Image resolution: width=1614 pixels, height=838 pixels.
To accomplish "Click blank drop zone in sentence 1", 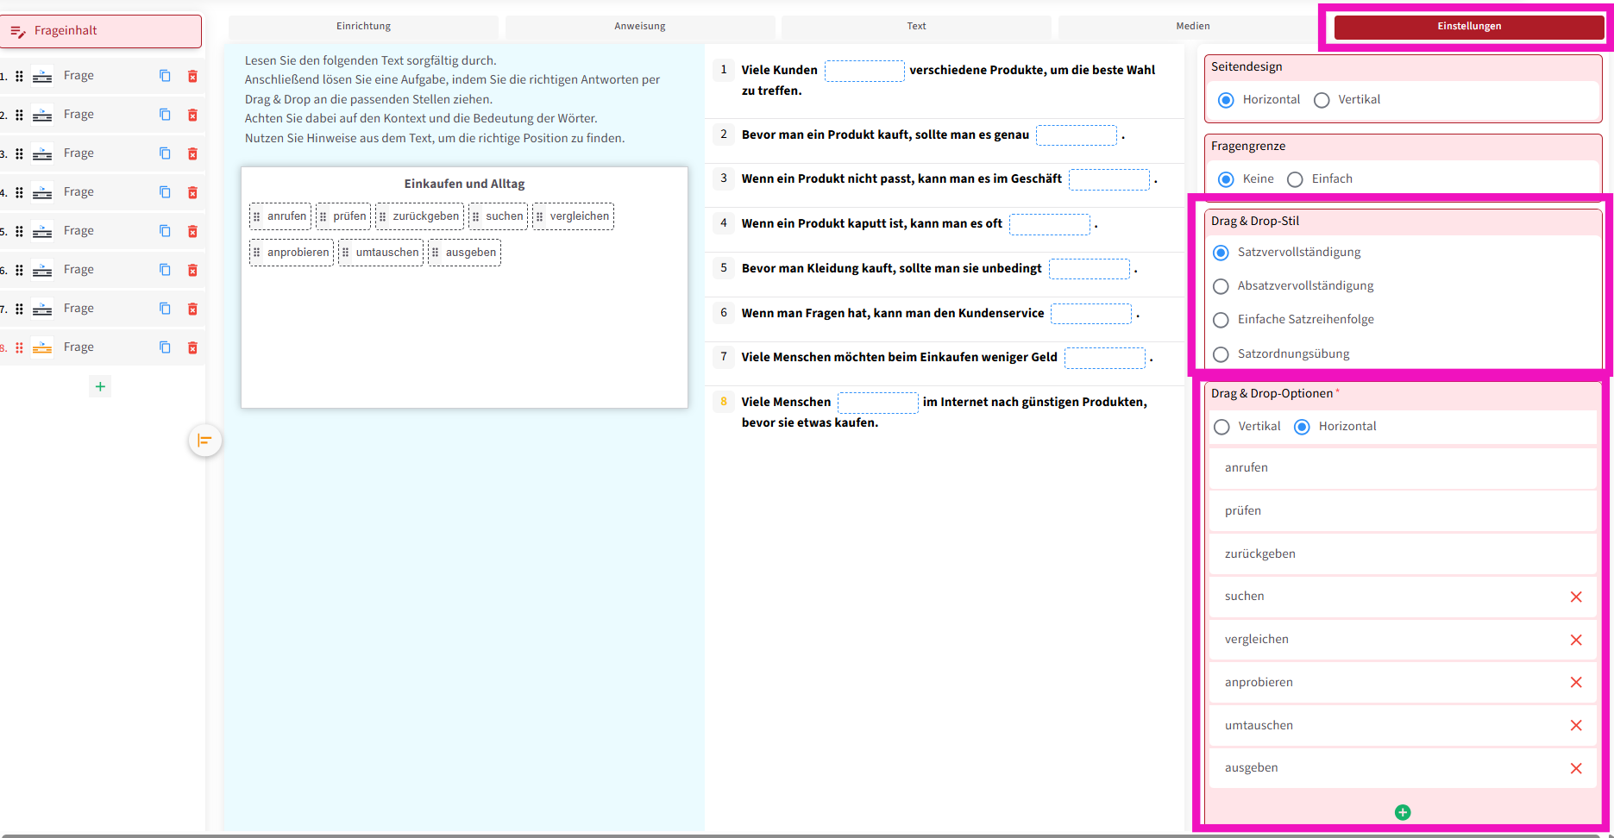I will pos(864,71).
